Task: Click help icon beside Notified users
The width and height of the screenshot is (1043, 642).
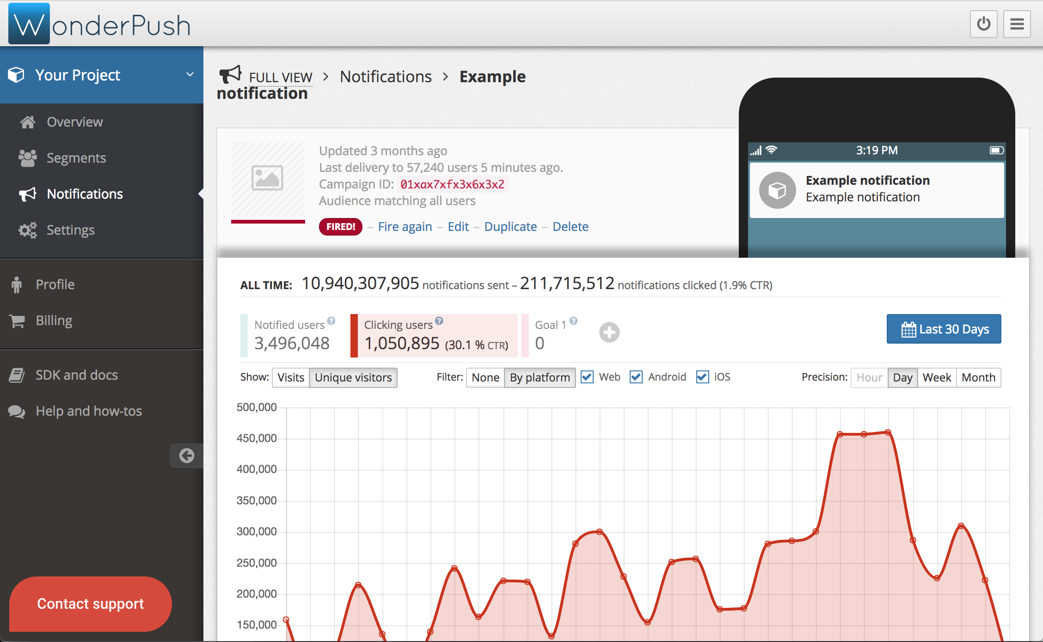Action: tap(331, 321)
